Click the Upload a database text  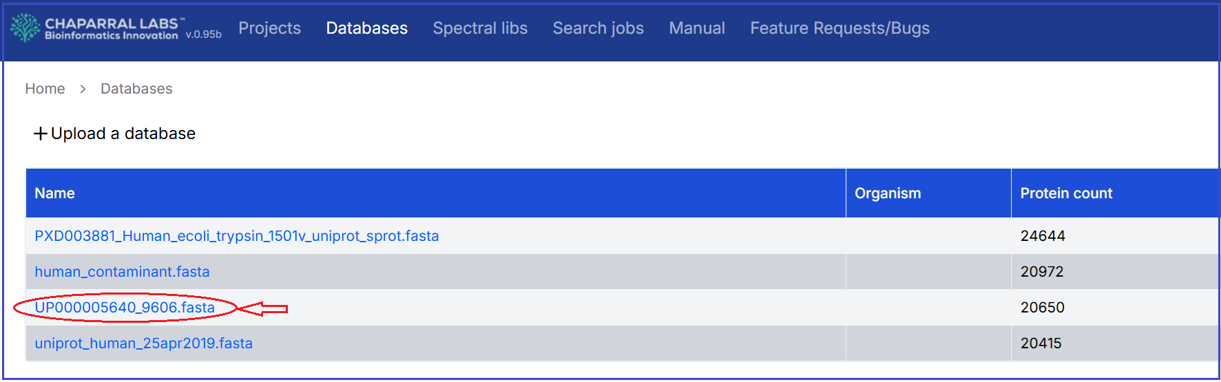click(123, 134)
